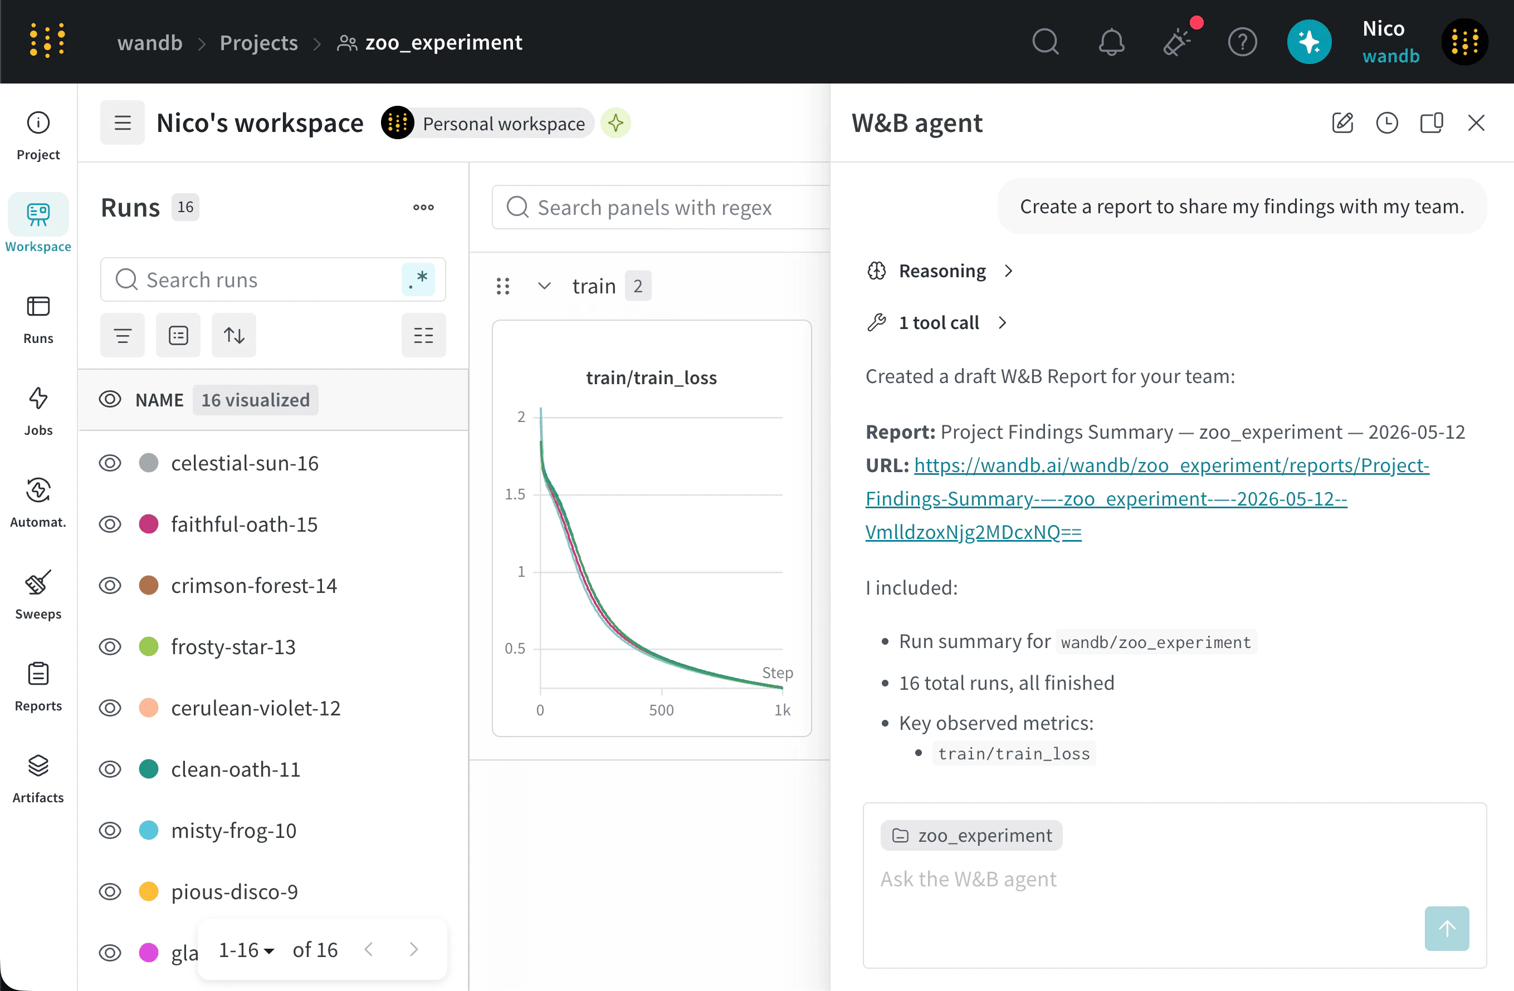Hide the pious-disco-9 run
The image size is (1514, 991).
coord(109,892)
